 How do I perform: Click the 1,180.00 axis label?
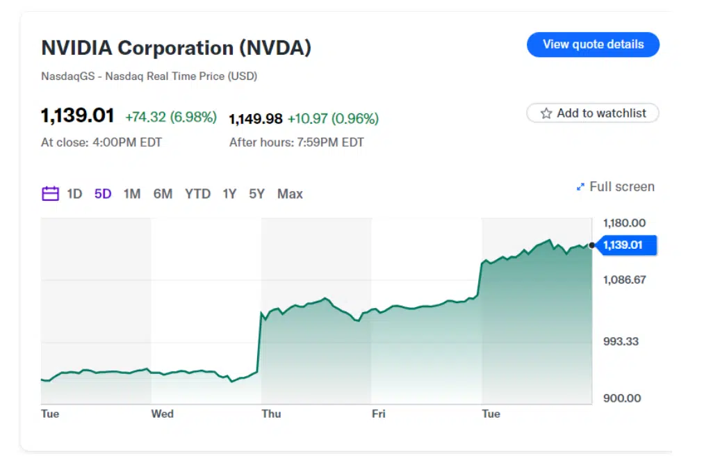point(623,223)
